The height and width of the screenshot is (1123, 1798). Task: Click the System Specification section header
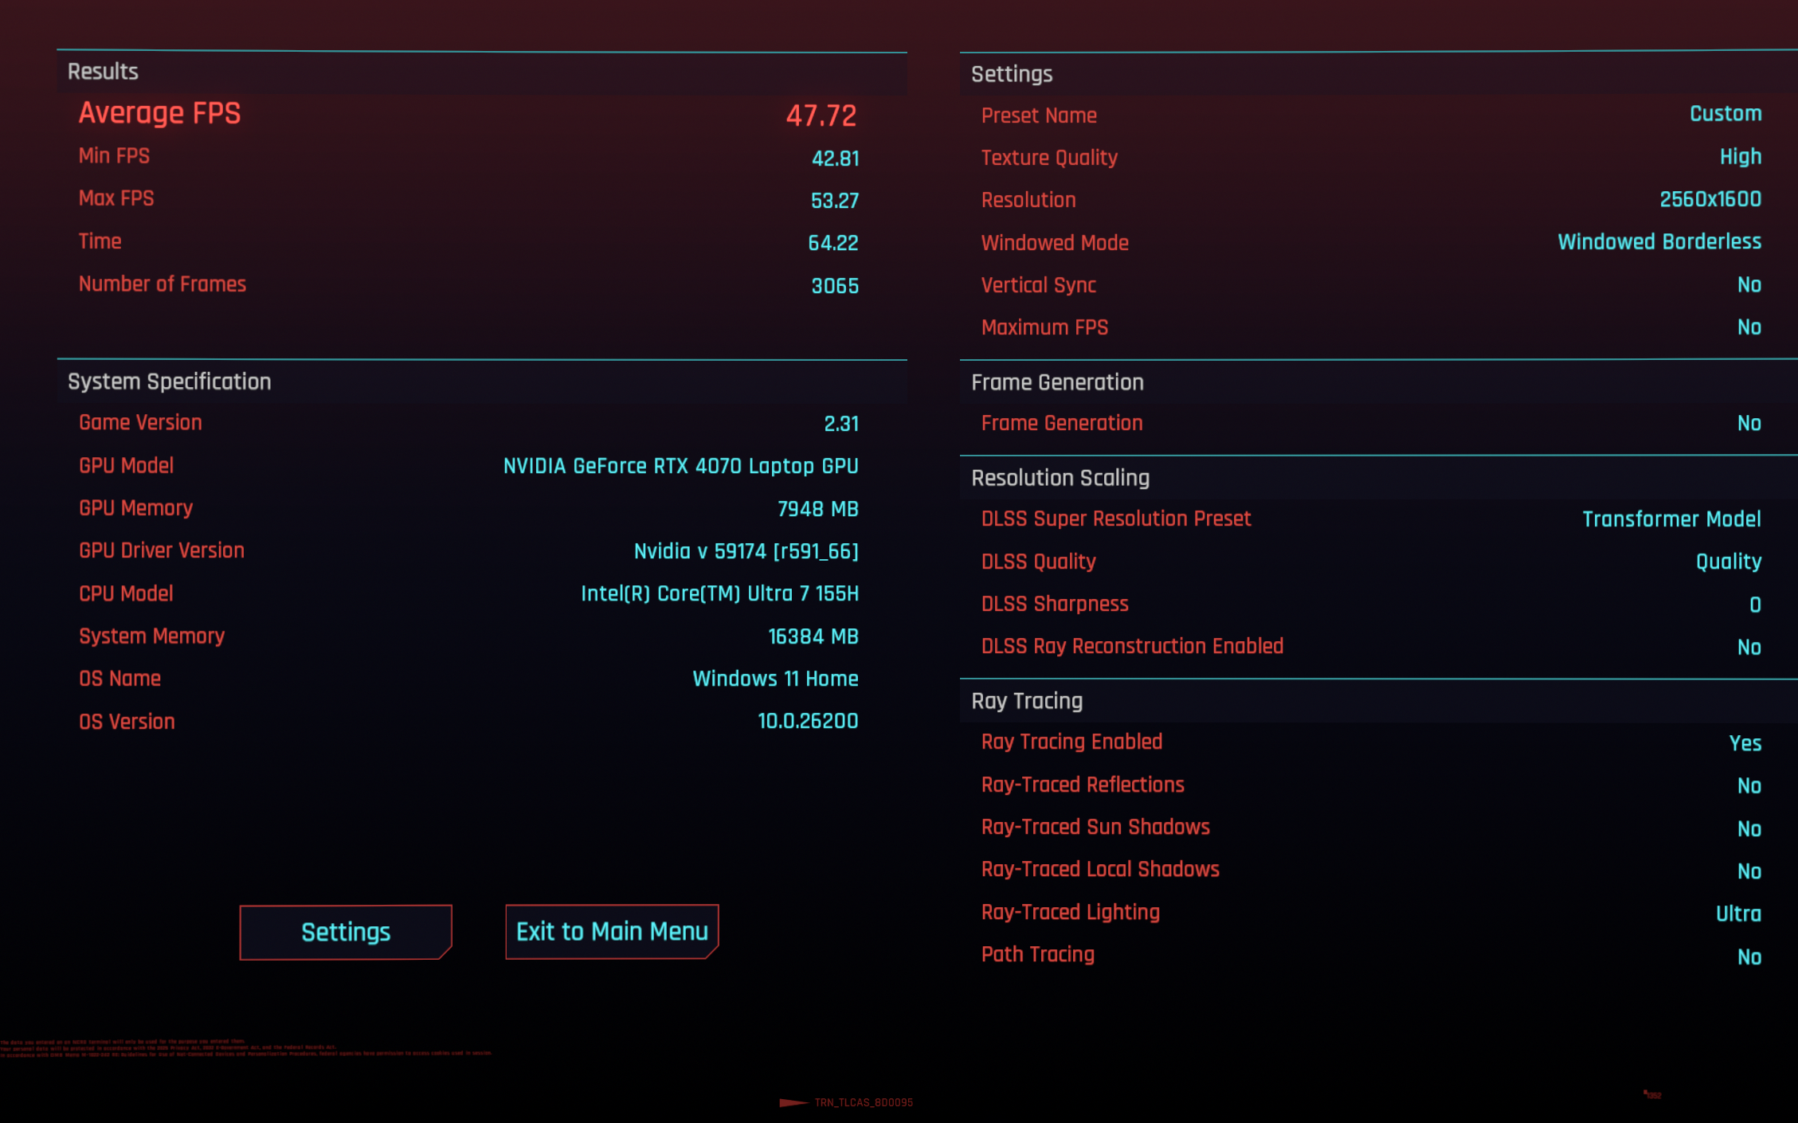tap(170, 382)
